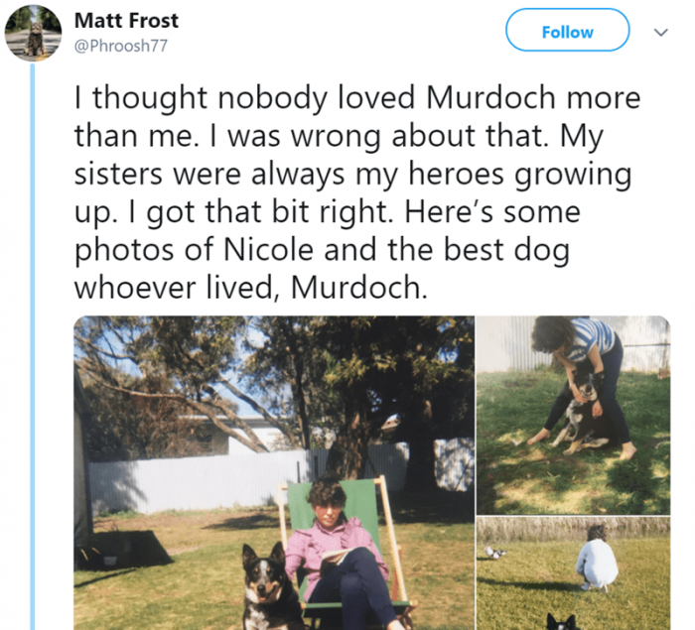Click Matt Frost's profile avatar

[x=33, y=32]
